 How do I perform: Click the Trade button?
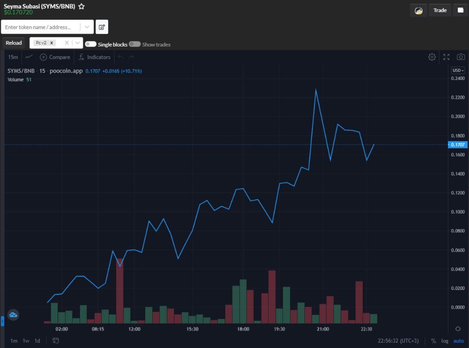(x=440, y=11)
